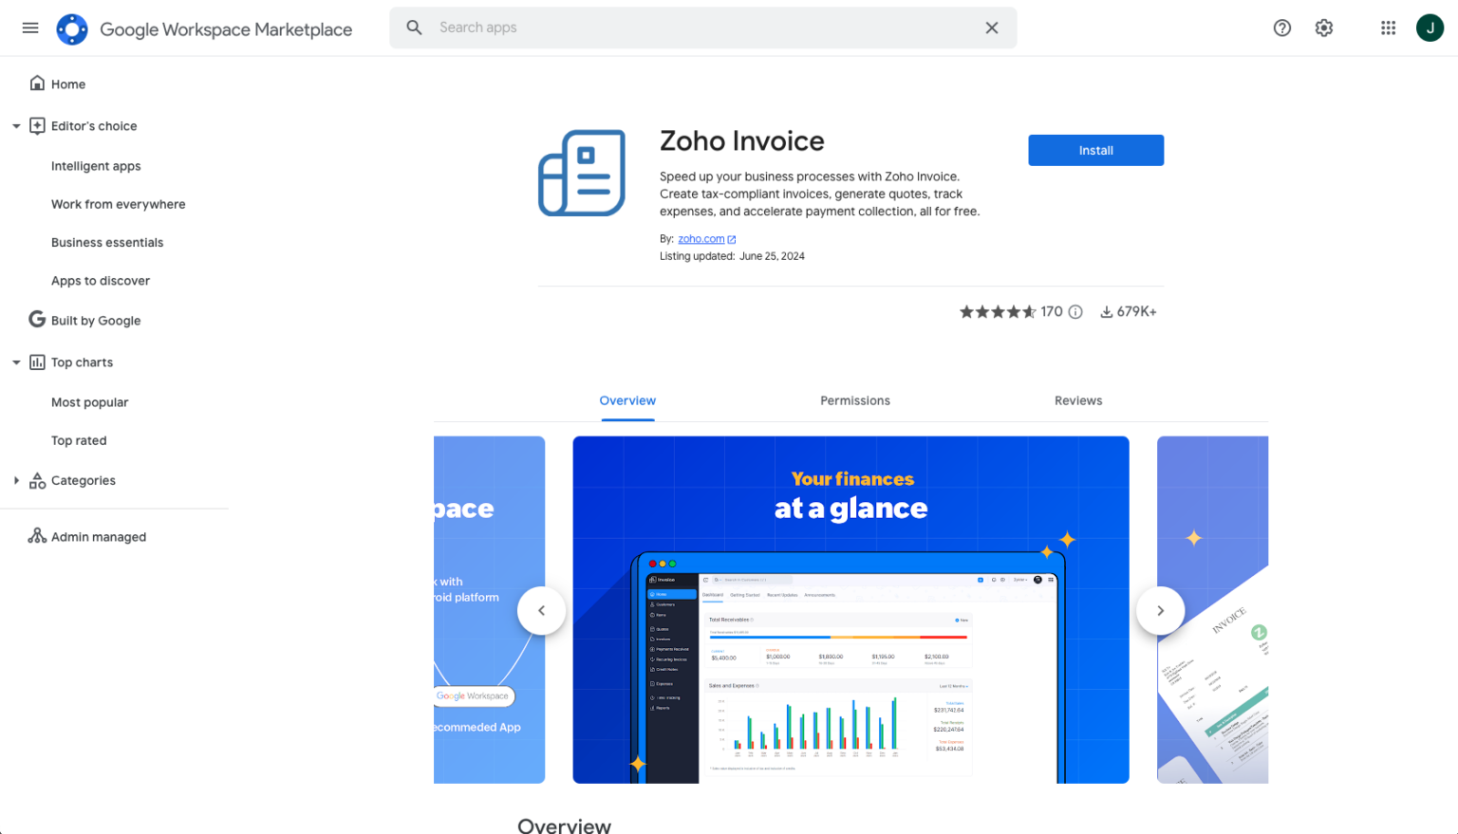The height and width of the screenshot is (834, 1458).
Task: Advance the screenshot carousel with the right arrow
Action: [1160, 610]
